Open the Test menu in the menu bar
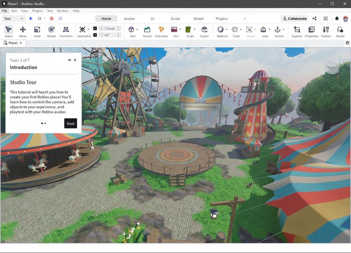 click(50, 11)
